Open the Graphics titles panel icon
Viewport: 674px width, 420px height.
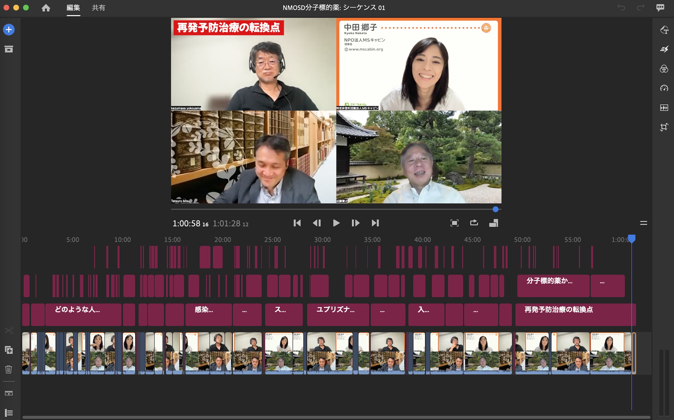tap(664, 30)
